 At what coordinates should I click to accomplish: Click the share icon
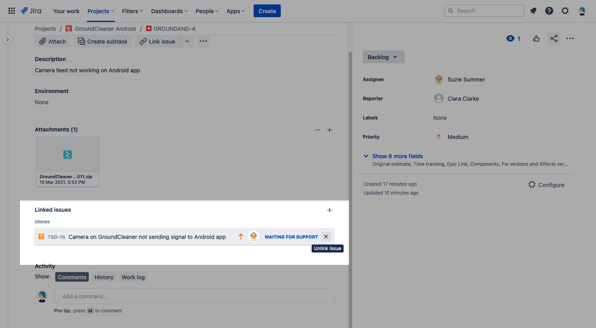click(x=554, y=38)
